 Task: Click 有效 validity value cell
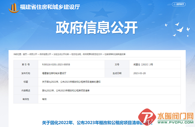pyautogui.click(x=44, y=99)
